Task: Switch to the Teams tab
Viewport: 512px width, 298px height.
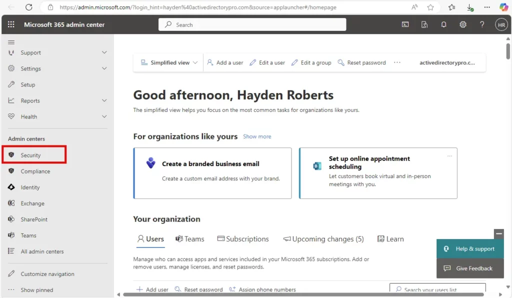Action: point(189,239)
